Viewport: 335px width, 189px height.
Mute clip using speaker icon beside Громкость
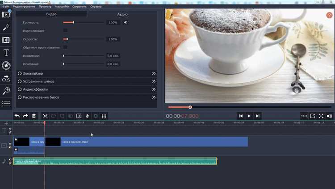(126, 22)
